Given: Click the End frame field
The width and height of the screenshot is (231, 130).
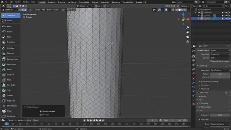Looking at the screenshot, I should pyautogui.click(x=182, y=120).
